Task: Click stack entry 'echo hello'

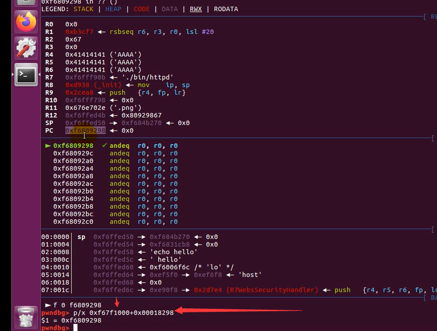Action: (174, 252)
